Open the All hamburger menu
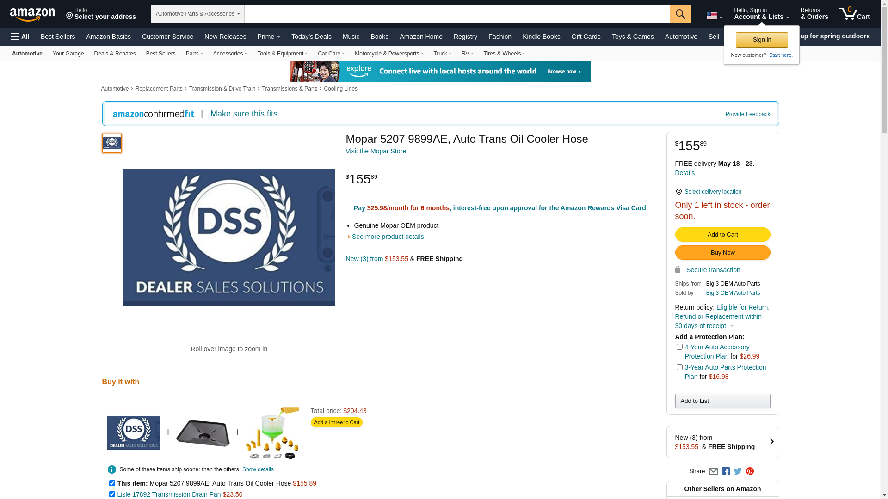Viewport: 888px width, 499px height. click(20, 37)
